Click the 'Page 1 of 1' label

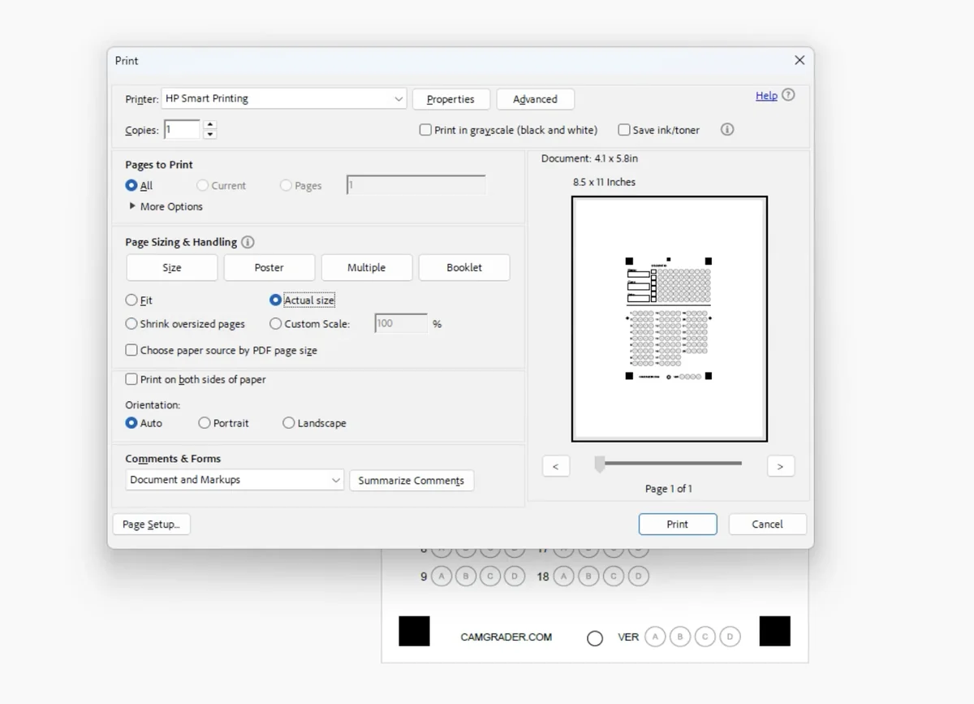click(669, 489)
